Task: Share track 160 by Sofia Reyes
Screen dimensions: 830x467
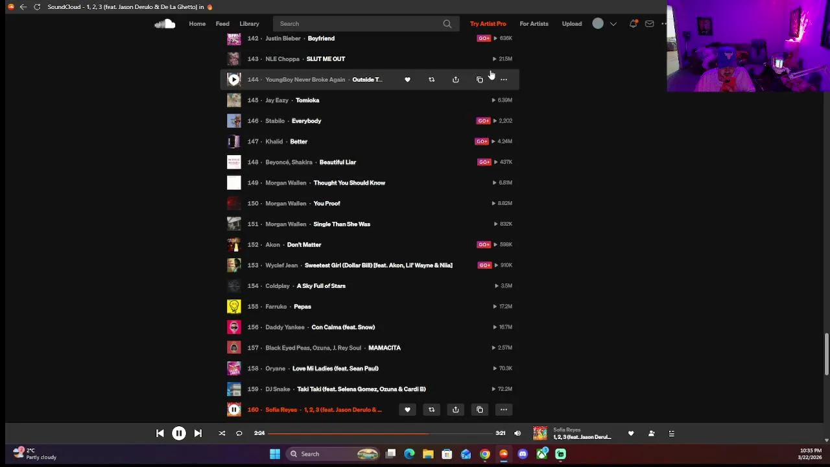Action: pos(455,410)
